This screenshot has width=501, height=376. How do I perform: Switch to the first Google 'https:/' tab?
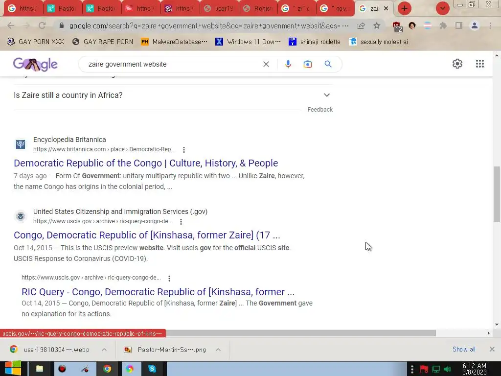23,9
